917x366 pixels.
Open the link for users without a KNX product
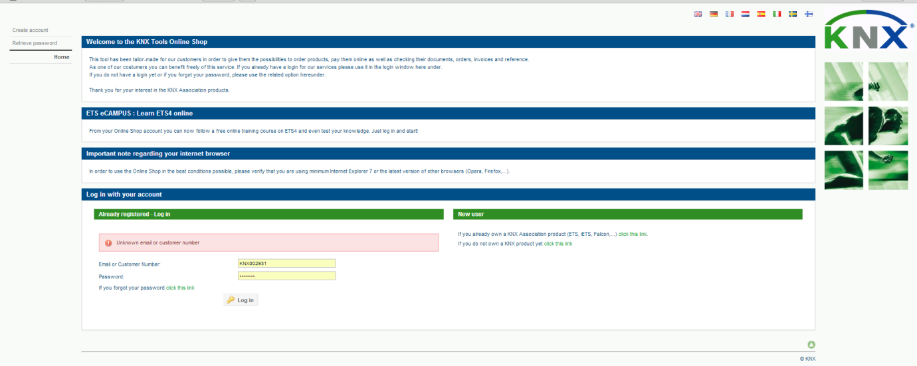coord(558,244)
